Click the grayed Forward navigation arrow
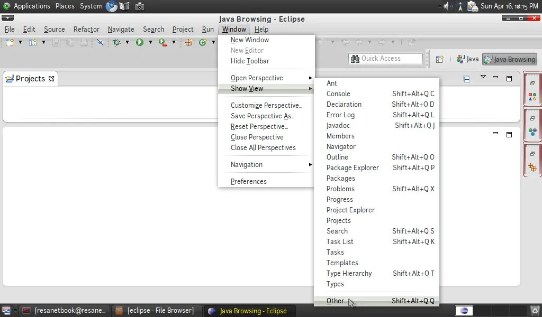542x317 pixels. point(382,42)
